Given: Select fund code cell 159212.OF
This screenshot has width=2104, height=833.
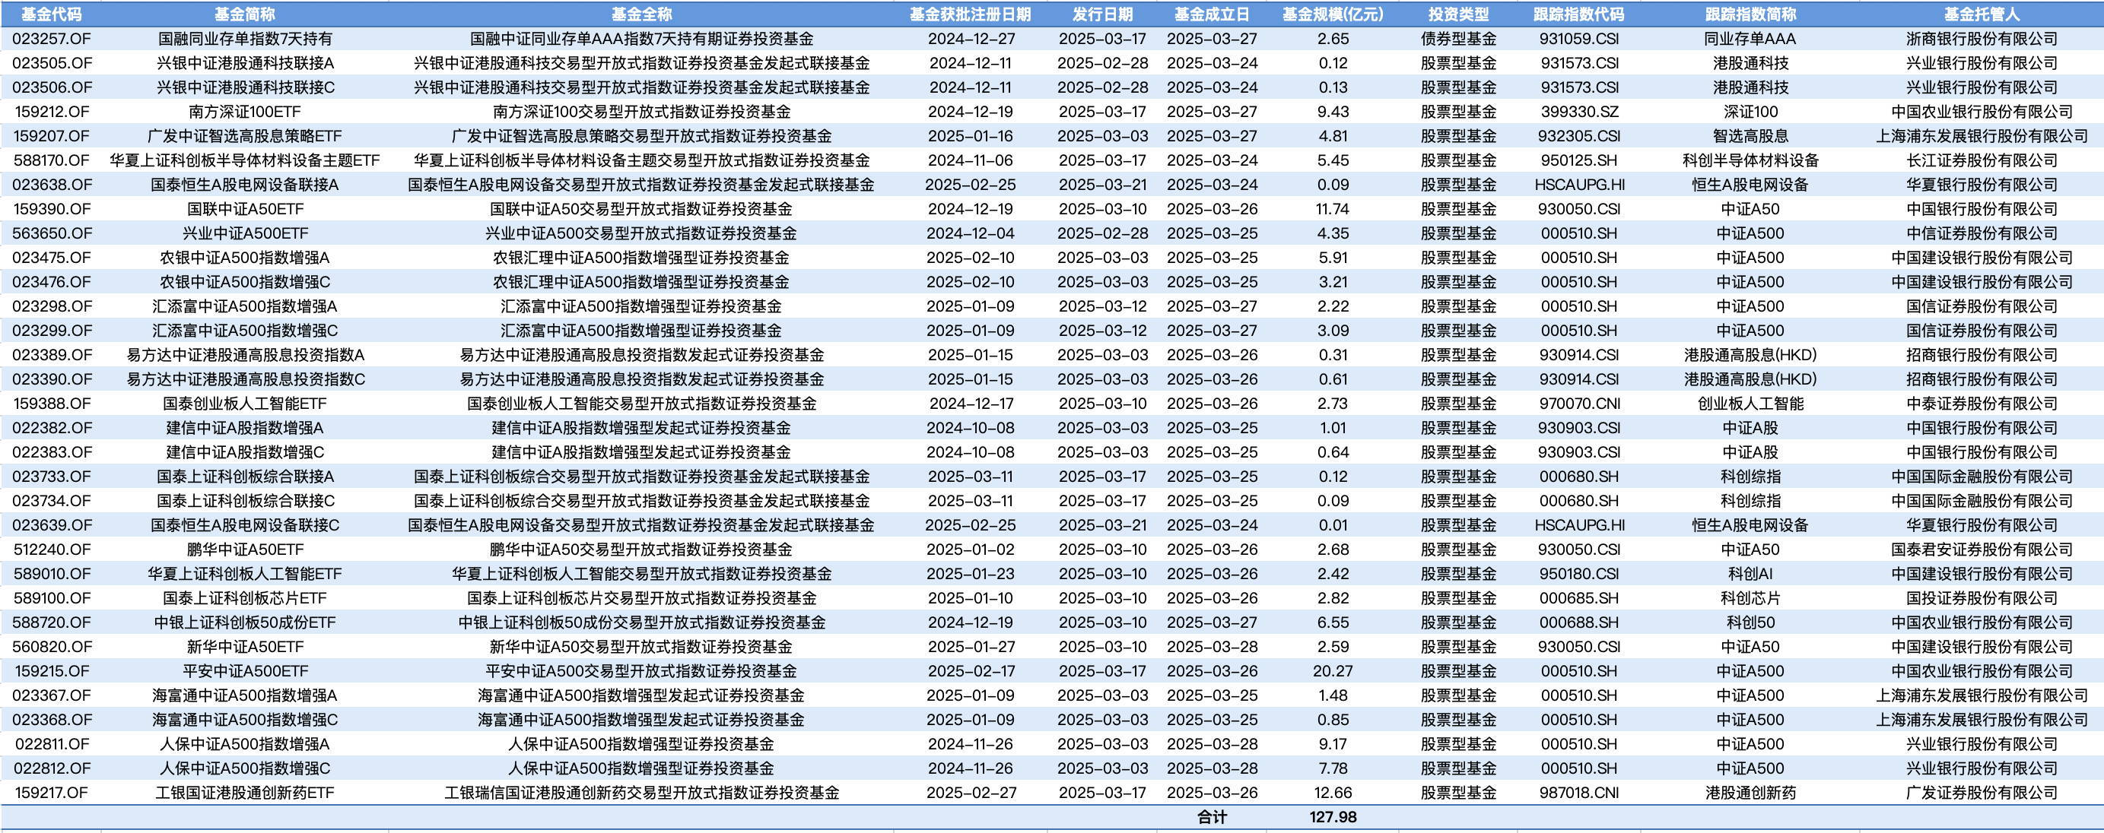Looking at the screenshot, I should click(x=52, y=112).
